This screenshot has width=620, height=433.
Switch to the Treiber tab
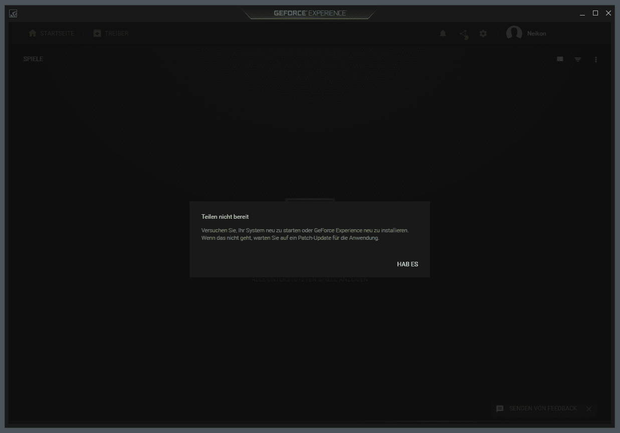[111, 34]
